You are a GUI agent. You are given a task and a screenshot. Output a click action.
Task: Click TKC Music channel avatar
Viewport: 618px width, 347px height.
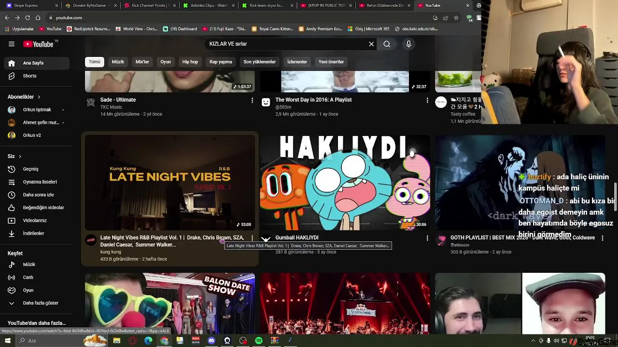91,102
